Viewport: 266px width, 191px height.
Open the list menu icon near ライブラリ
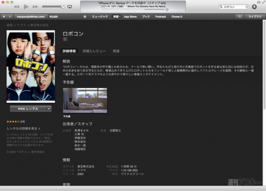tap(239, 17)
